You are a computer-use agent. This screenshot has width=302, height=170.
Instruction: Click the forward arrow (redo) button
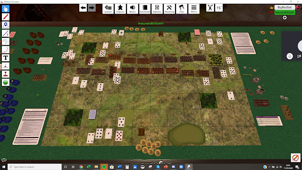(92, 8)
